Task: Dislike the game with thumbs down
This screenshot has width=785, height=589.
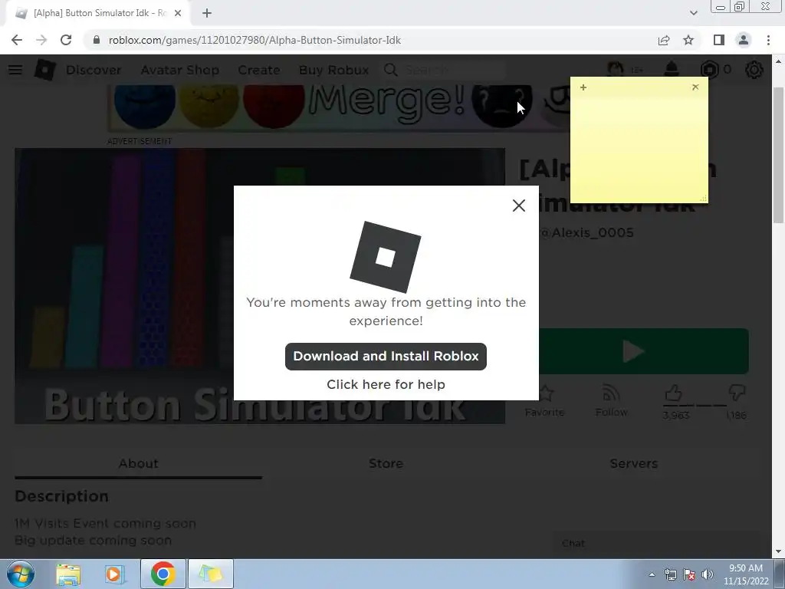Action: 737,393
